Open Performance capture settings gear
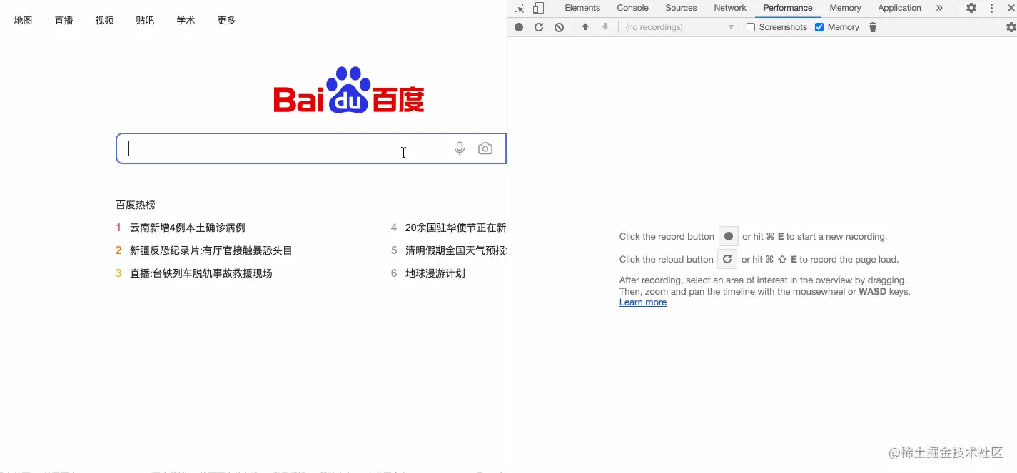This screenshot has width=1017, height=473. [1011, 27]
